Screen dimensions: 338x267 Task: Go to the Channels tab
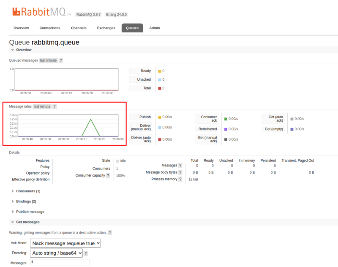[79, 28]
